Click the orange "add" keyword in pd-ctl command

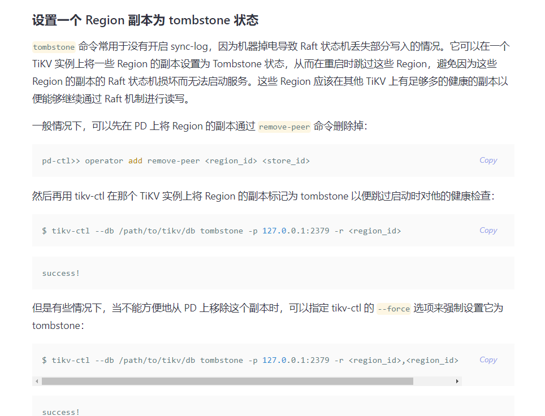135,161
